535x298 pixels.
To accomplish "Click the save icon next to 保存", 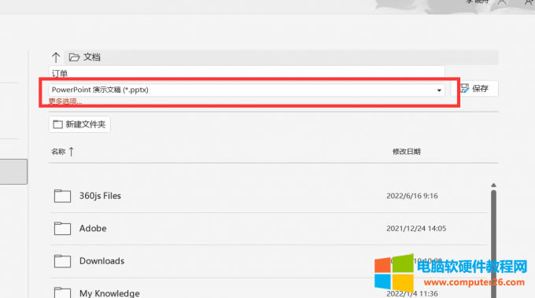I will pos(464,89).
